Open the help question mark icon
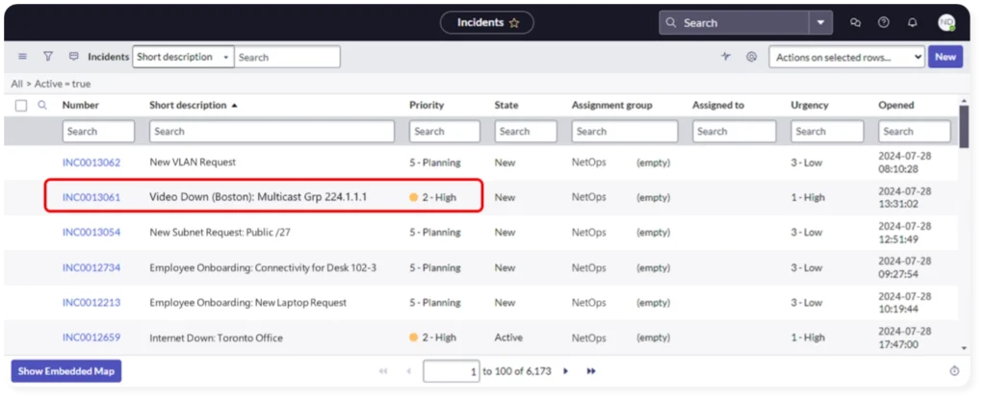 click(x=884, y=23)
